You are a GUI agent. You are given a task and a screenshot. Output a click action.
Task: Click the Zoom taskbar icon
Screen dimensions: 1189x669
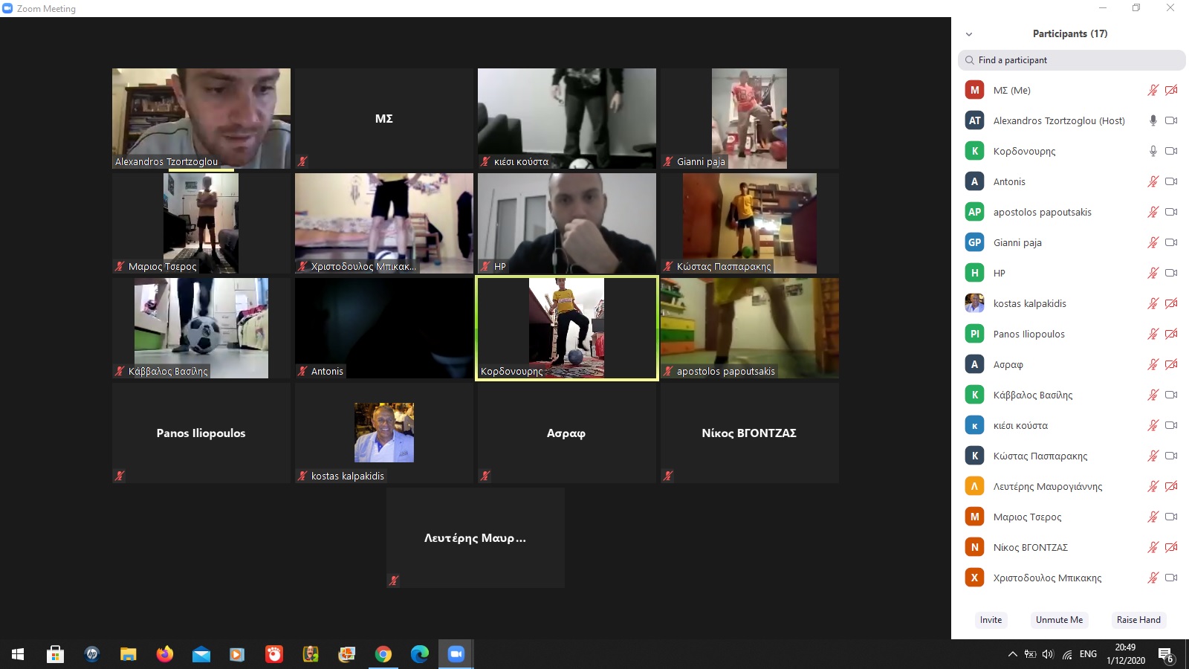(456, 654)
